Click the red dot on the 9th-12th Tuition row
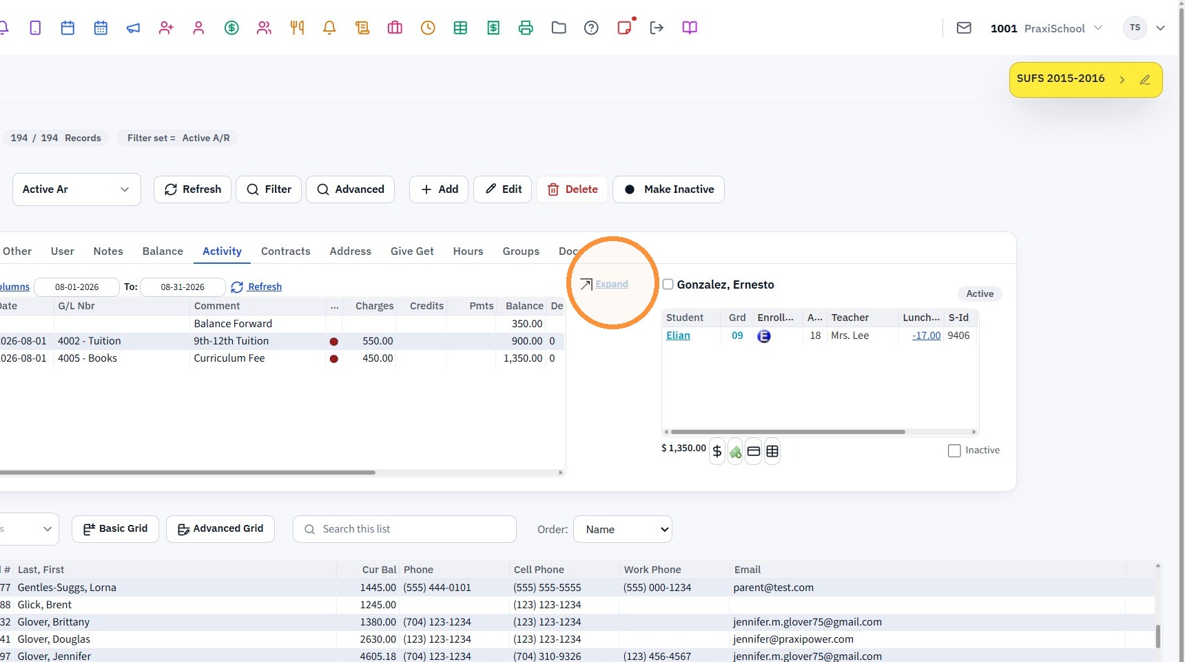This screenshot has width=1185, height=662. (x=334, y=342)
